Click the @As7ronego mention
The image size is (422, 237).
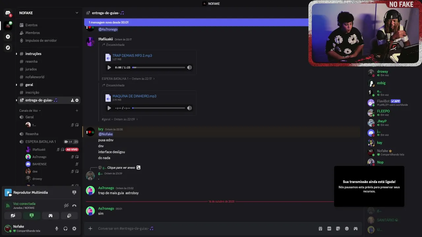108,29
